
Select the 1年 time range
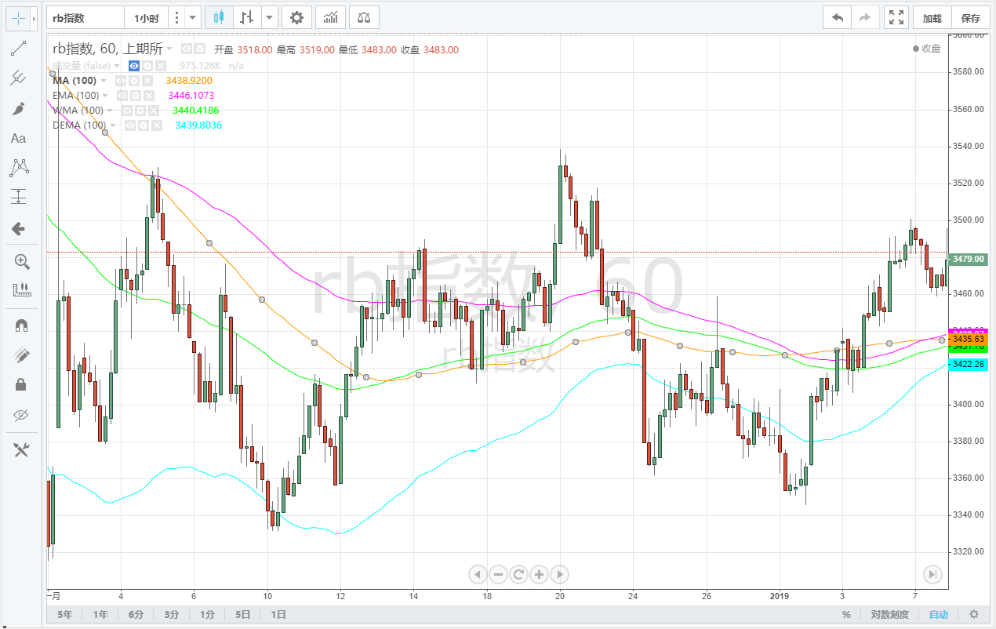tap(100, 615)
